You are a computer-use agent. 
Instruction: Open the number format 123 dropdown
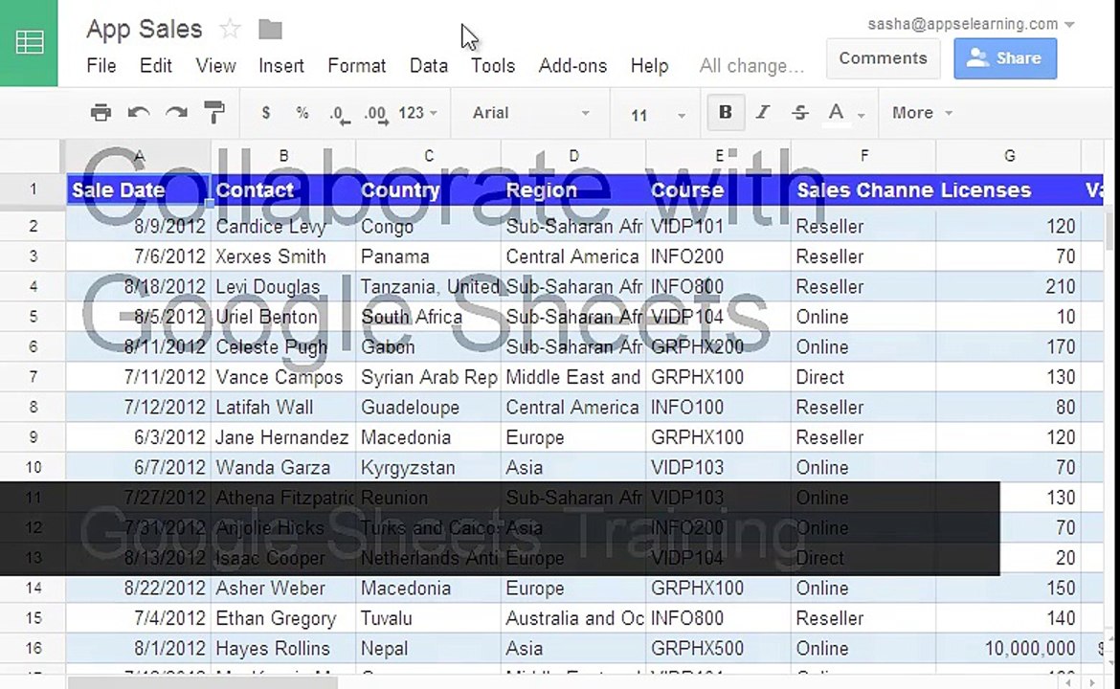click(x=418, y=113)
